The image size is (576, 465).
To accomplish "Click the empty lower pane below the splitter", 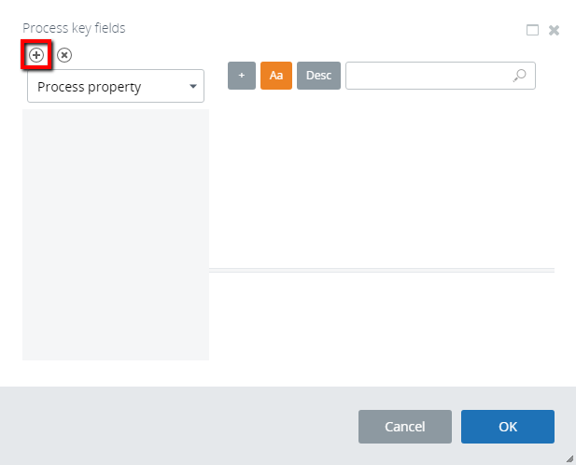I will 381,316.
